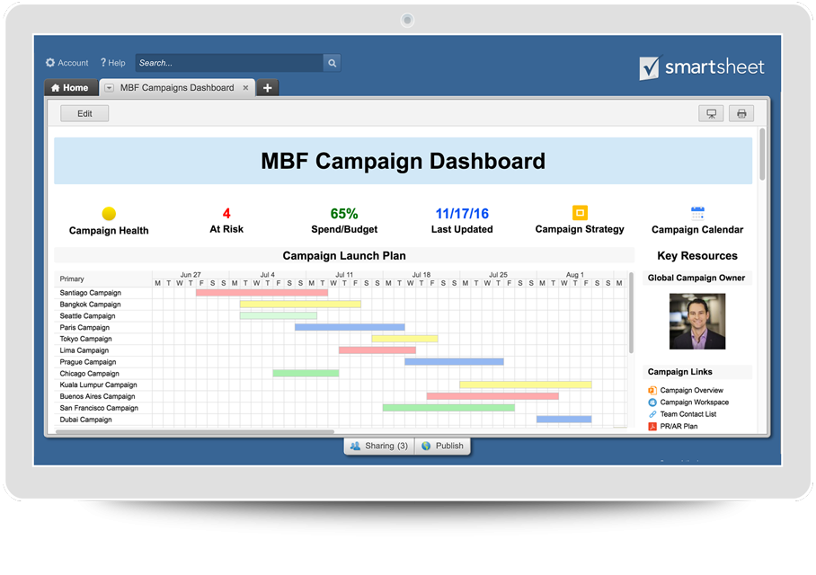The height and width of the screenshot is (575, 816).
Task: Close the MBF Campaigns Dashboard tab
Action: [x=246, y=88]
